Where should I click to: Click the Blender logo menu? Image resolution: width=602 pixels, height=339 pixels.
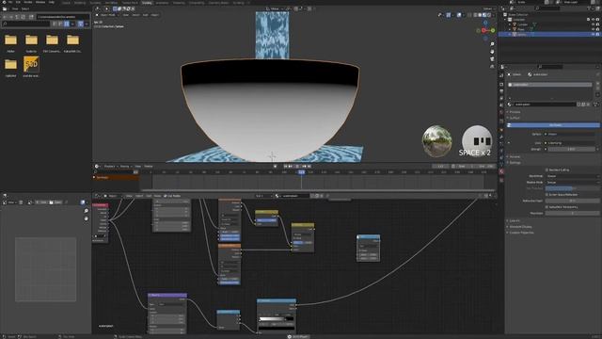[4, 2]
